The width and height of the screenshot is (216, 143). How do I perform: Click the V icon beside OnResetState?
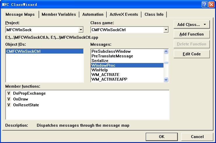coord(9,105)
